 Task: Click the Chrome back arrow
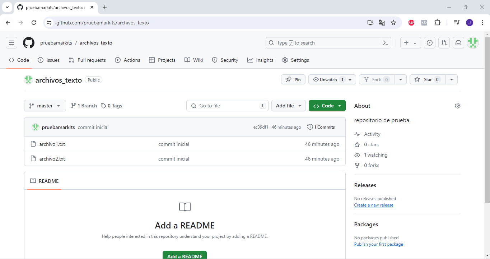[x=8, y=23]
